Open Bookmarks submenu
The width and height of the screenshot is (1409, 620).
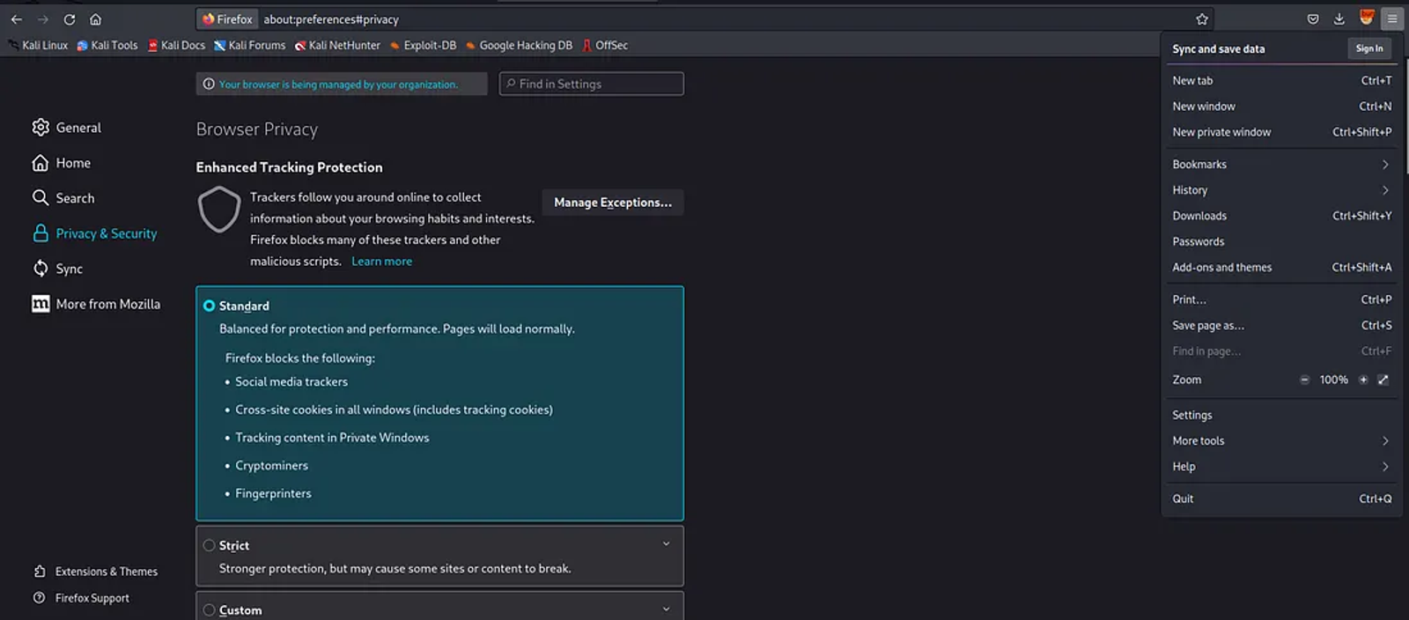coord(1281,165)
